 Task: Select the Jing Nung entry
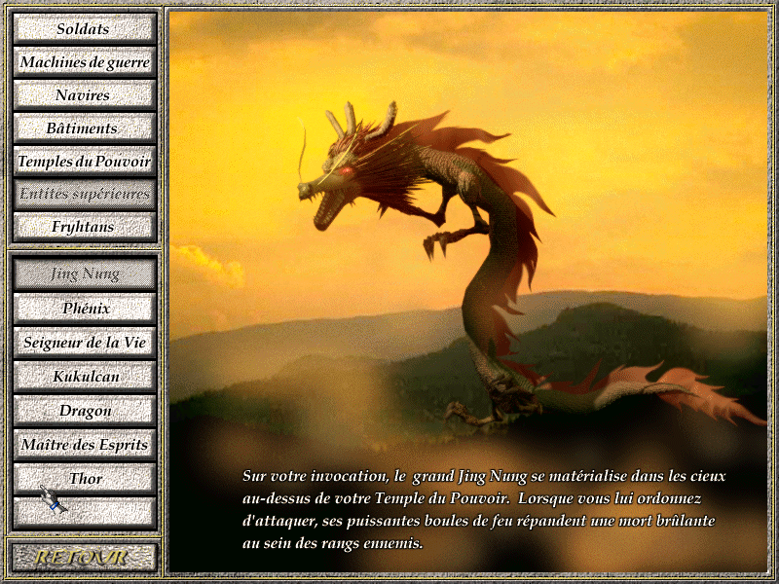(x=85, y=274)
